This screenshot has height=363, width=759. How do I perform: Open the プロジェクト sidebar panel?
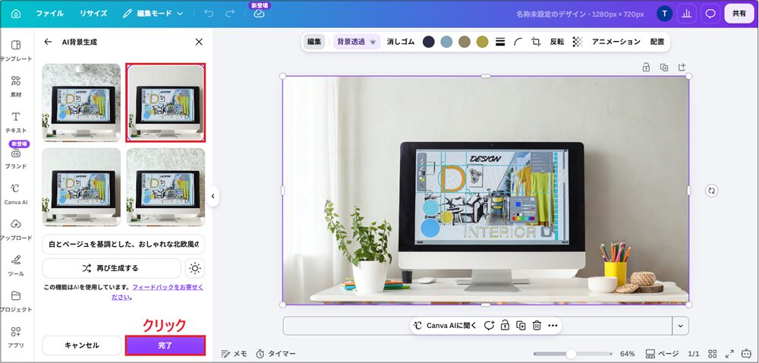15,301
